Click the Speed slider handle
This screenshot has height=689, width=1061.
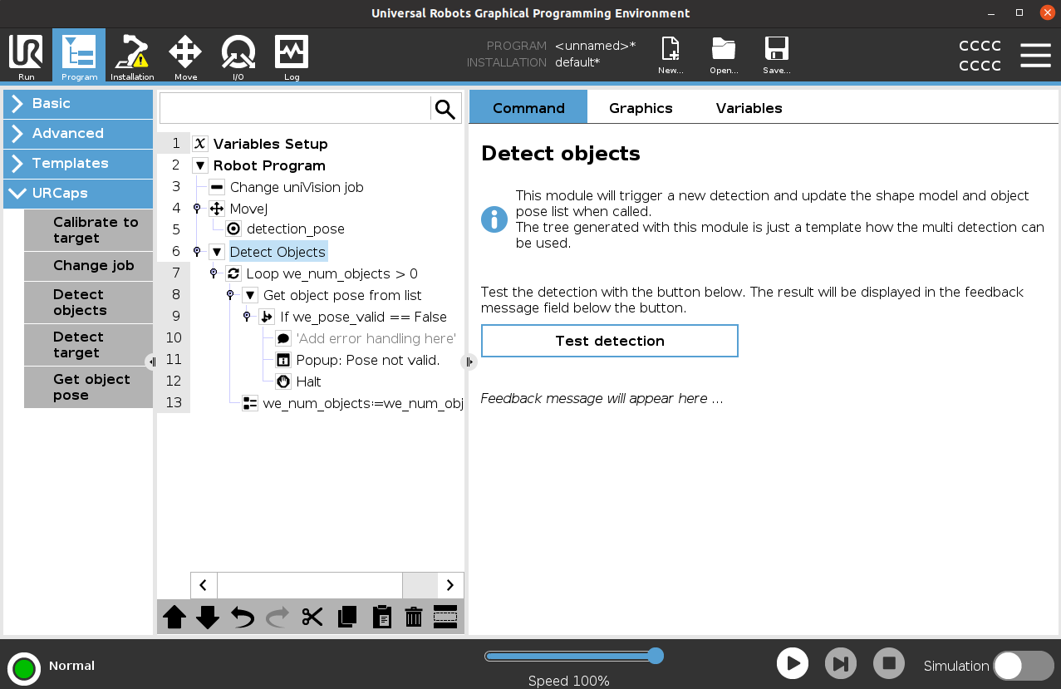click(x=655, y=656)
